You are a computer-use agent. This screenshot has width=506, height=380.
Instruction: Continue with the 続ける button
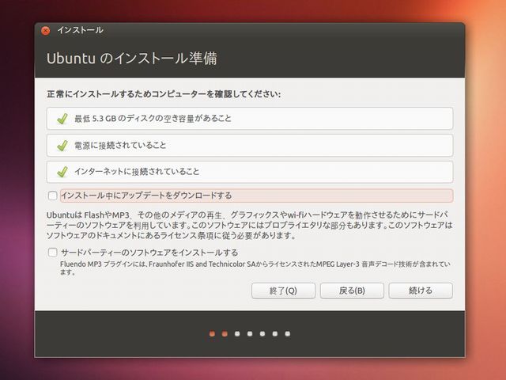pos(421,291)
